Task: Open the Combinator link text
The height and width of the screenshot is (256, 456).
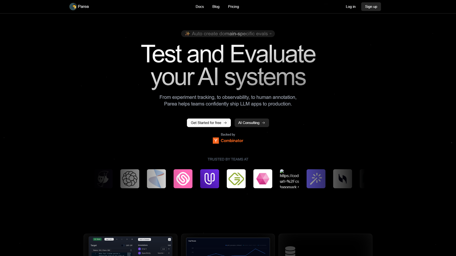Action: coord(232,141)
